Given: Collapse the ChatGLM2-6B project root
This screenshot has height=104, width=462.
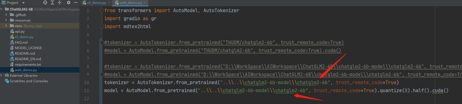Looking at the screenshot, I should [2, 9].
